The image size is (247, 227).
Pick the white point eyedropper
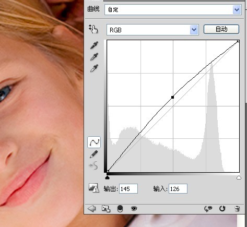tap(94, 68)
